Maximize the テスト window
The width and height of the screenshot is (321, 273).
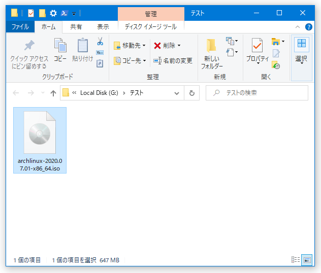coord(279,13)
